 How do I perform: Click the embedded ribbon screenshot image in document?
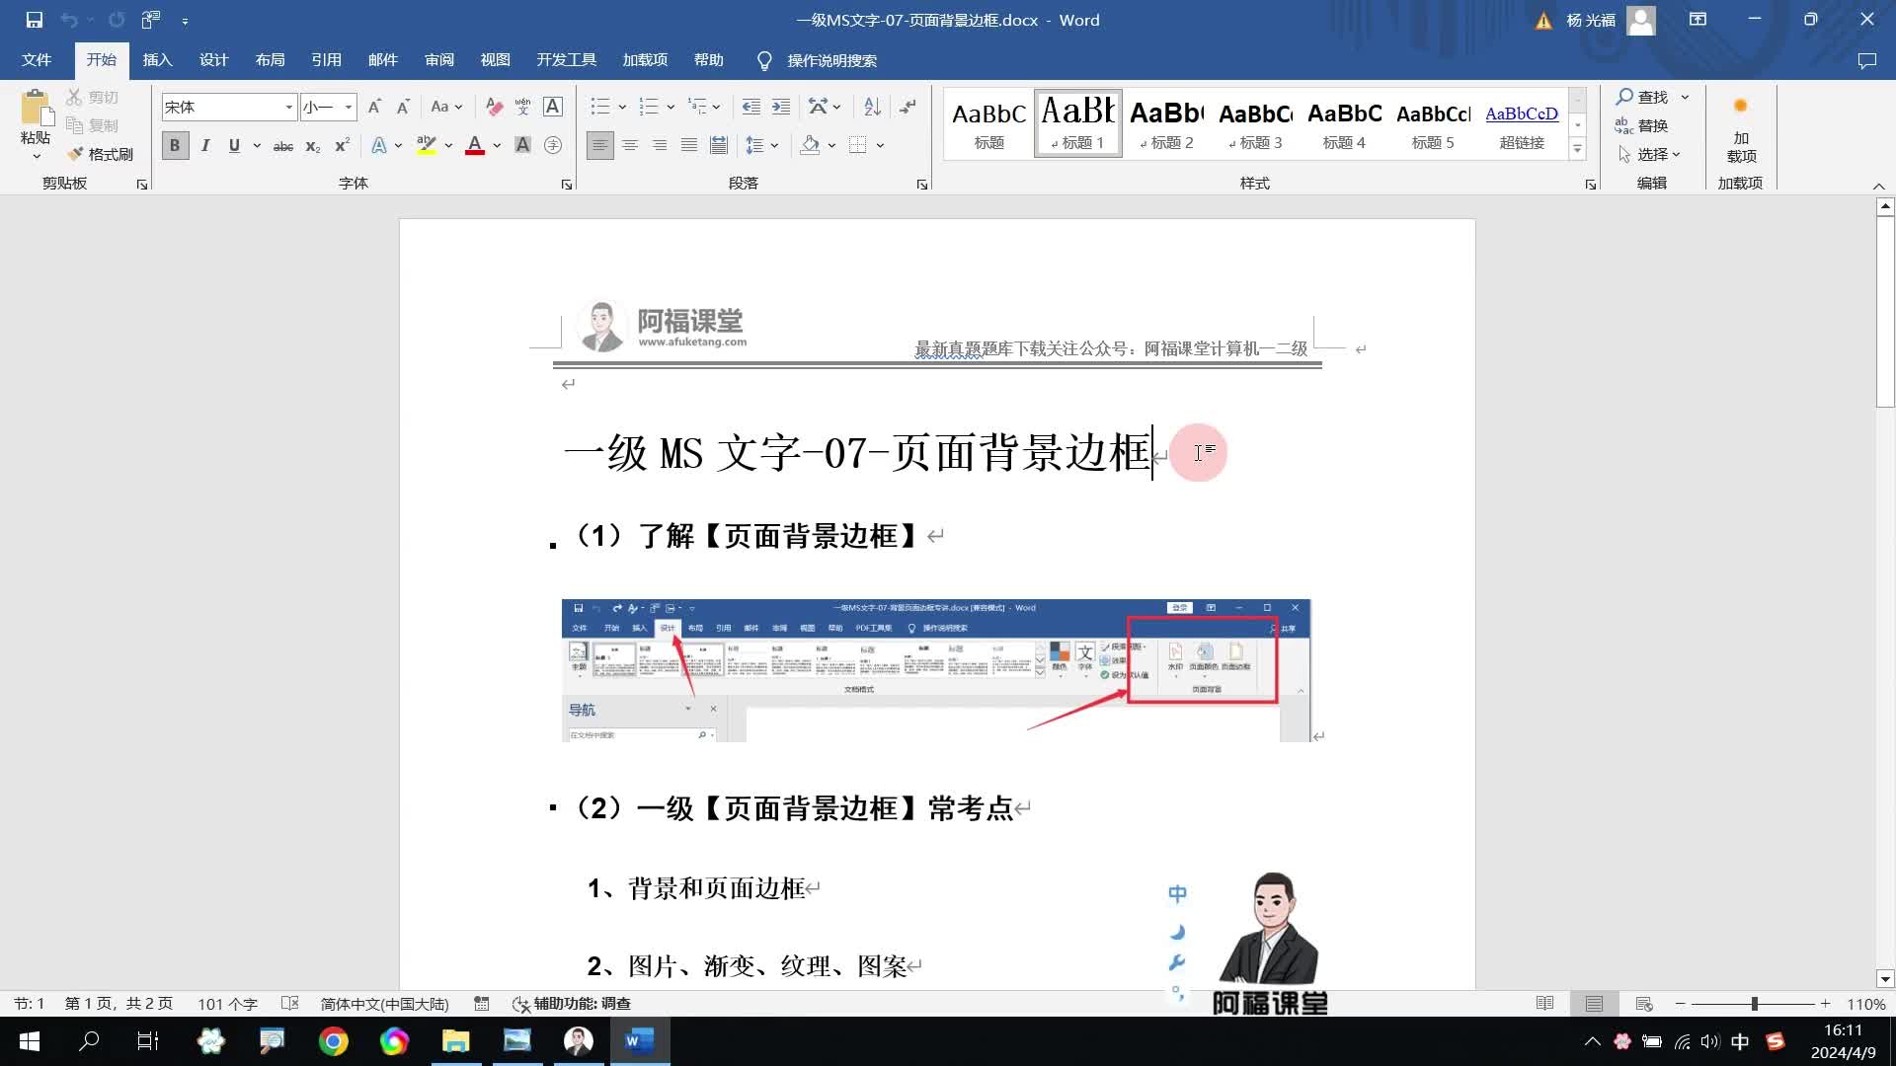coord(936,670)
